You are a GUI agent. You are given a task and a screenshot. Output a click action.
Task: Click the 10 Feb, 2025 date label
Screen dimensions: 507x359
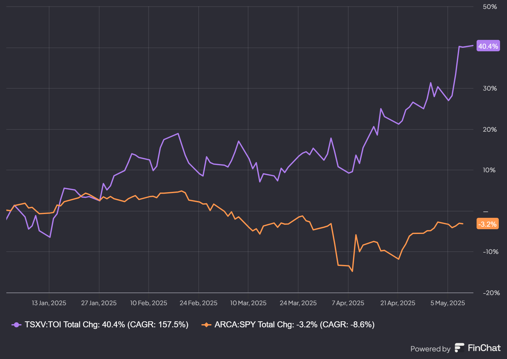click(x=149, y=303)
